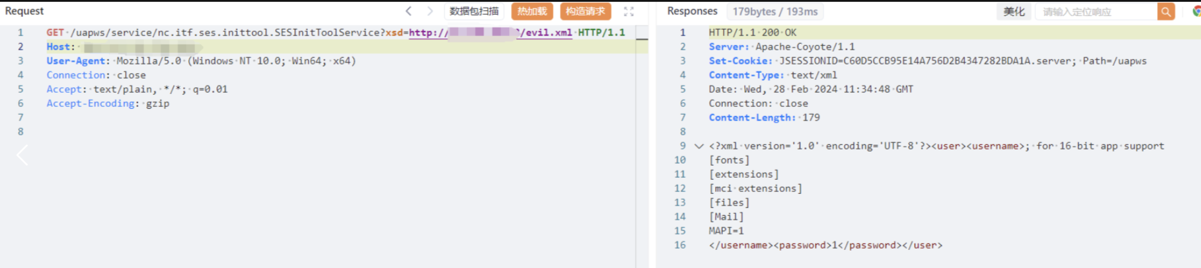Focus the response search input field
The height and width of the screenshot is (268, 1201).
(1097, 12)
